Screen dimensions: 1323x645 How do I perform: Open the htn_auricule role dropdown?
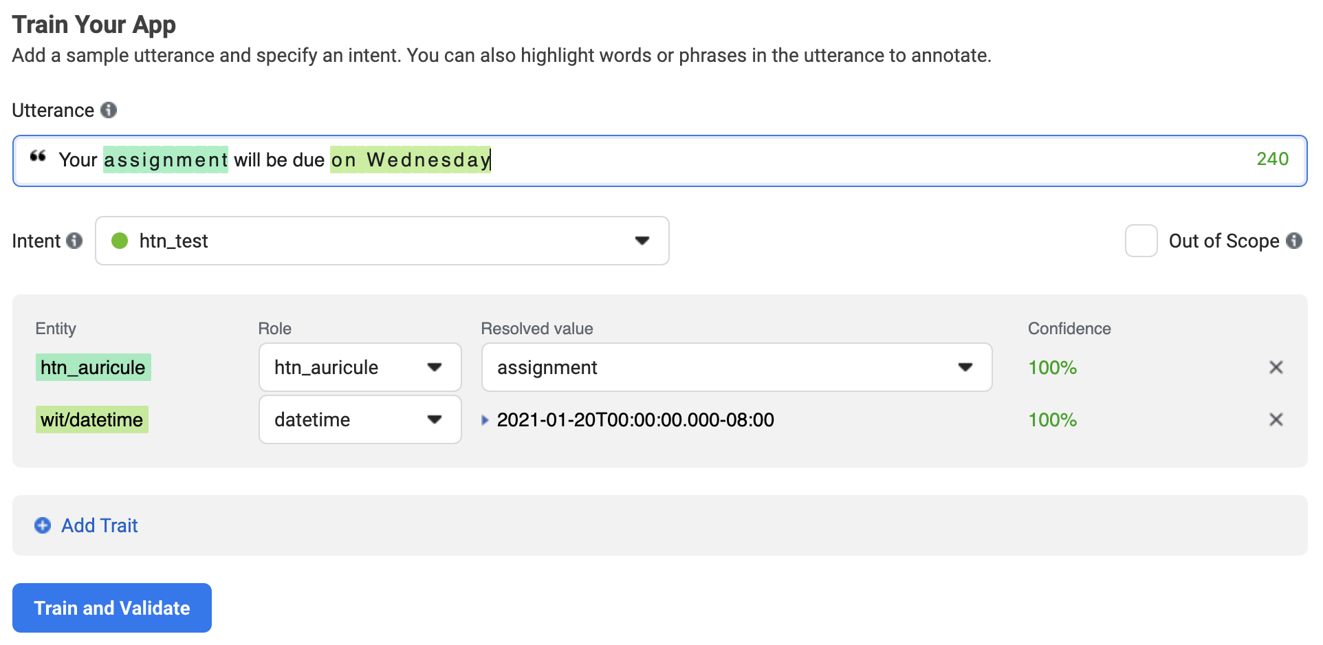click(434, 367)
